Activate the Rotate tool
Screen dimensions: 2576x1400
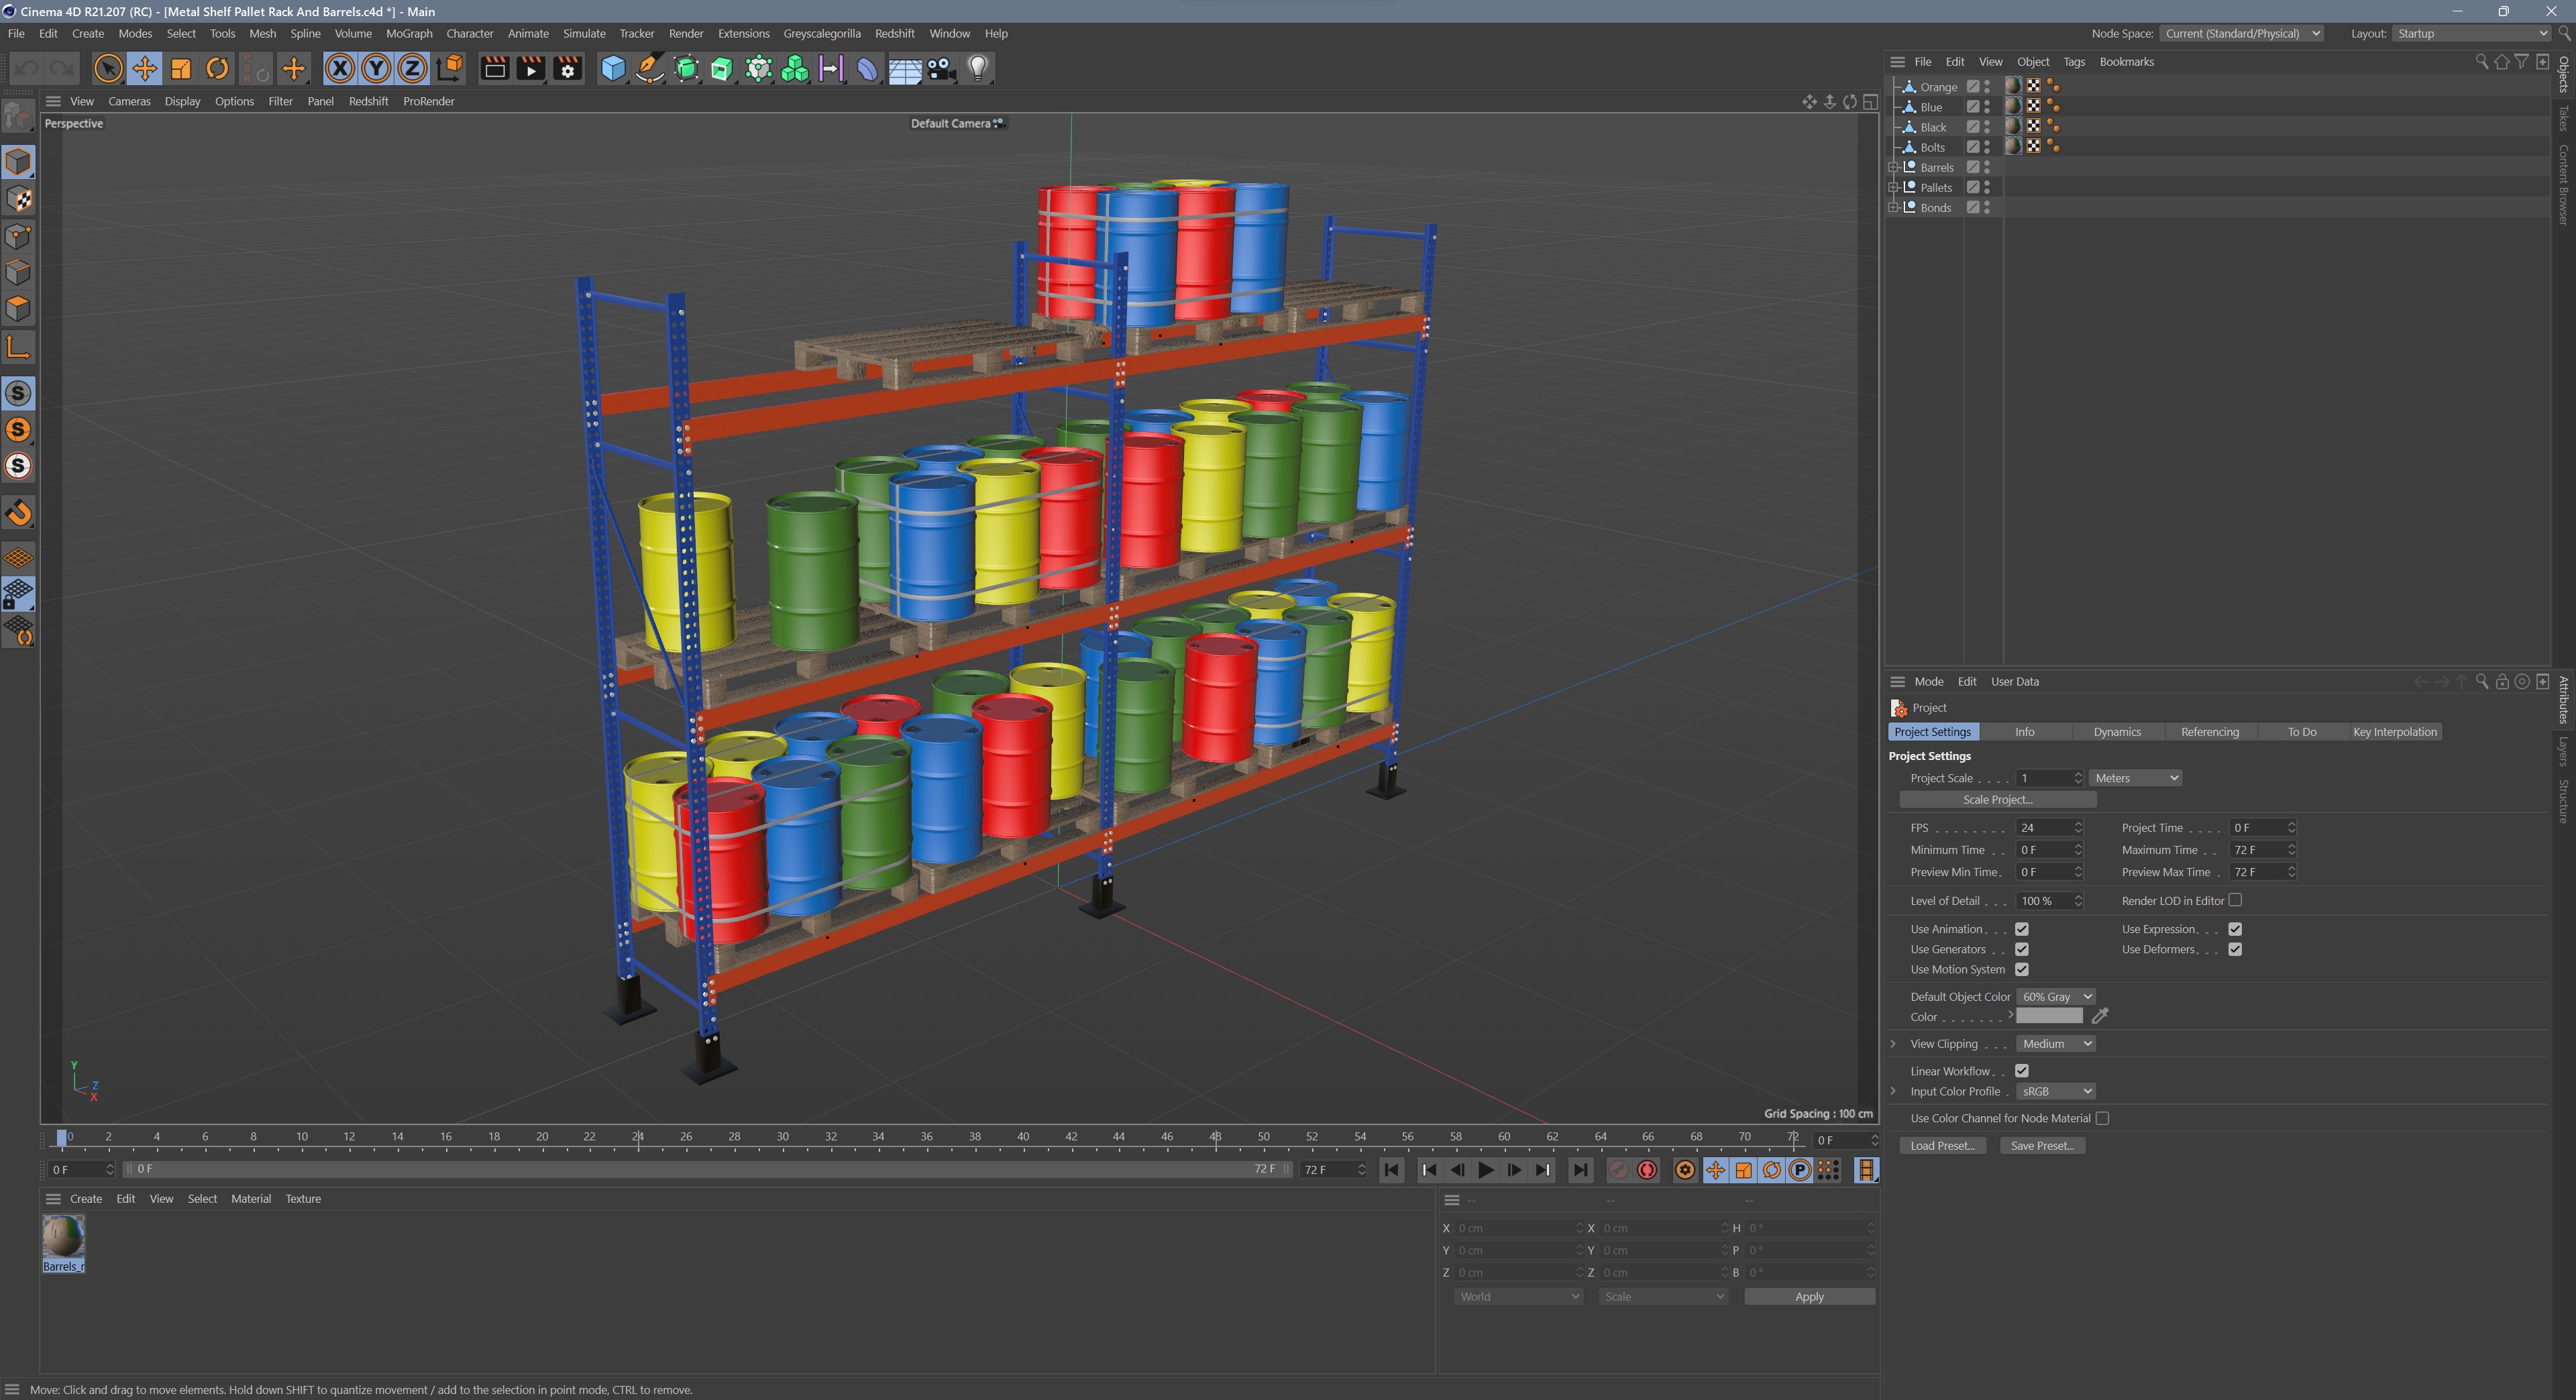[217, 68]
